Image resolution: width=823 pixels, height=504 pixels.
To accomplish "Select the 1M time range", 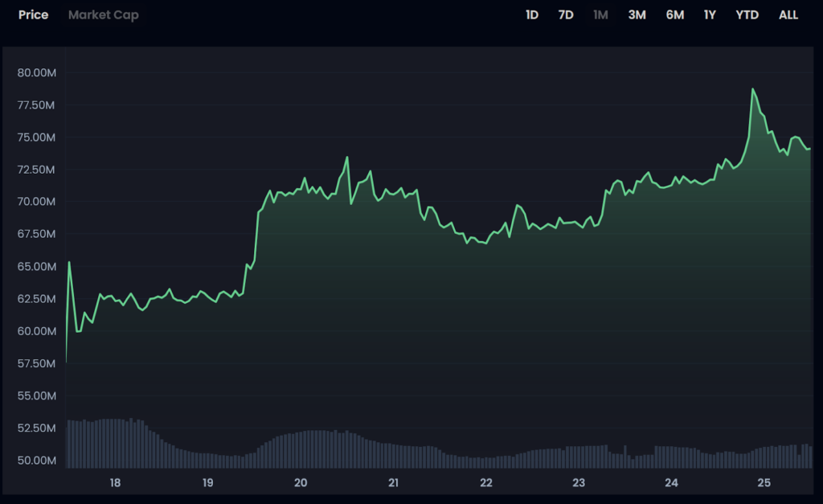I will (600, 15).
